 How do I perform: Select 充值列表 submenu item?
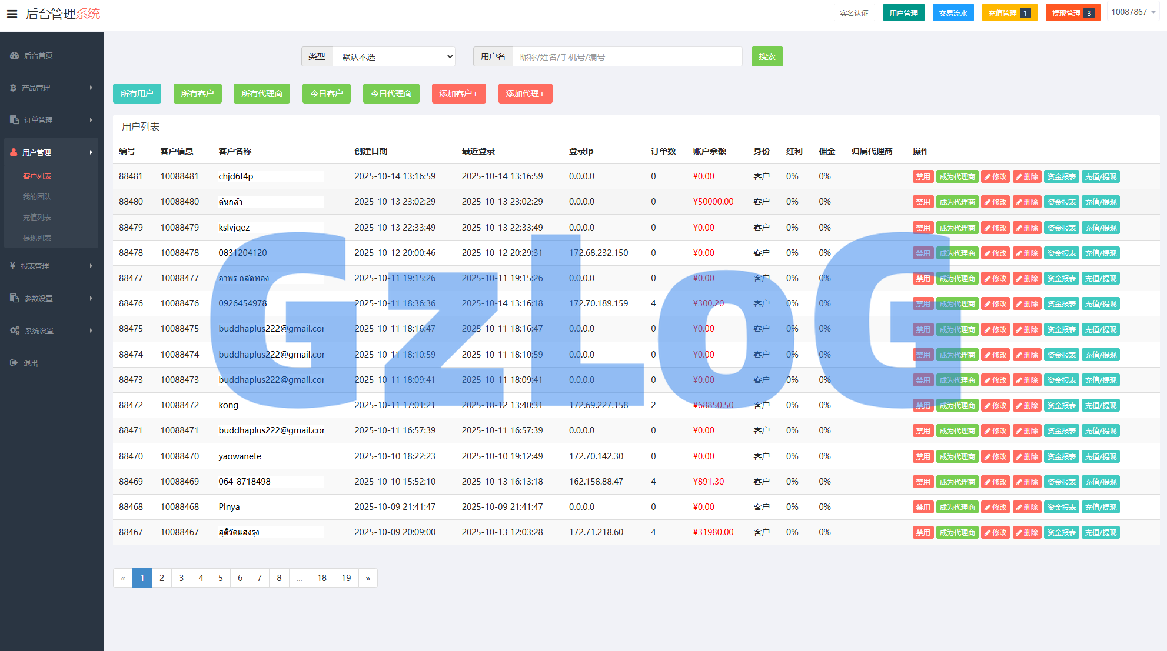tap(37, 217)
